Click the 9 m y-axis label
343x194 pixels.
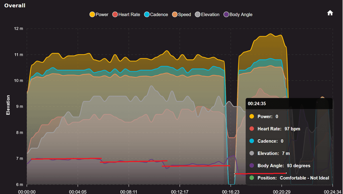pos(19,107)
